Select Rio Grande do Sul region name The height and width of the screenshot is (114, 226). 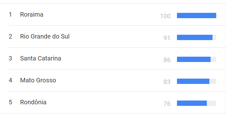tap(45, 36)
